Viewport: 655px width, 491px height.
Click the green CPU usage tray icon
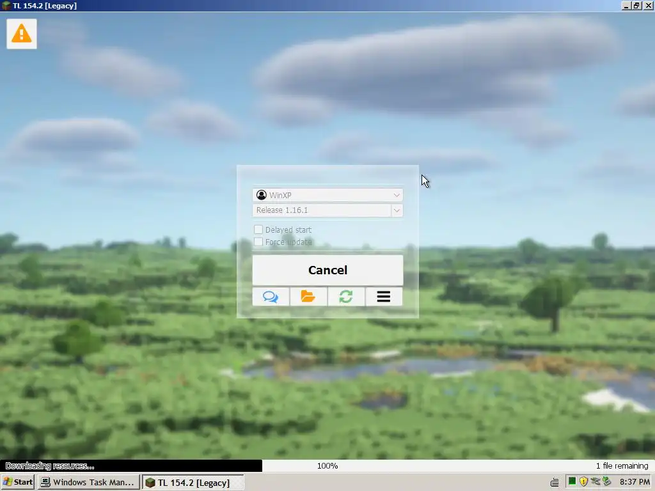(572, 481)
